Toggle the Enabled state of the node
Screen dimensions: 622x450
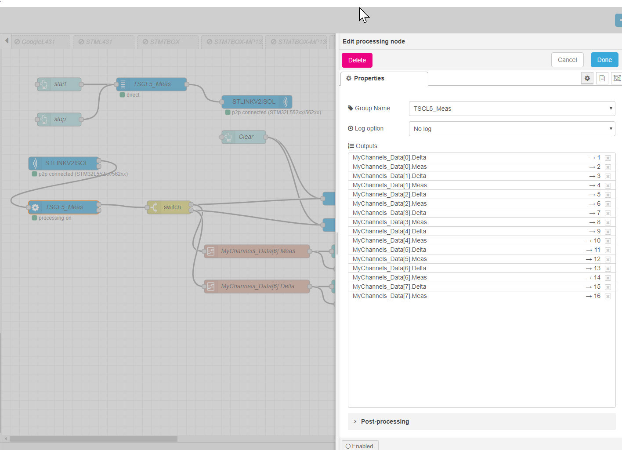pos(359,446)
